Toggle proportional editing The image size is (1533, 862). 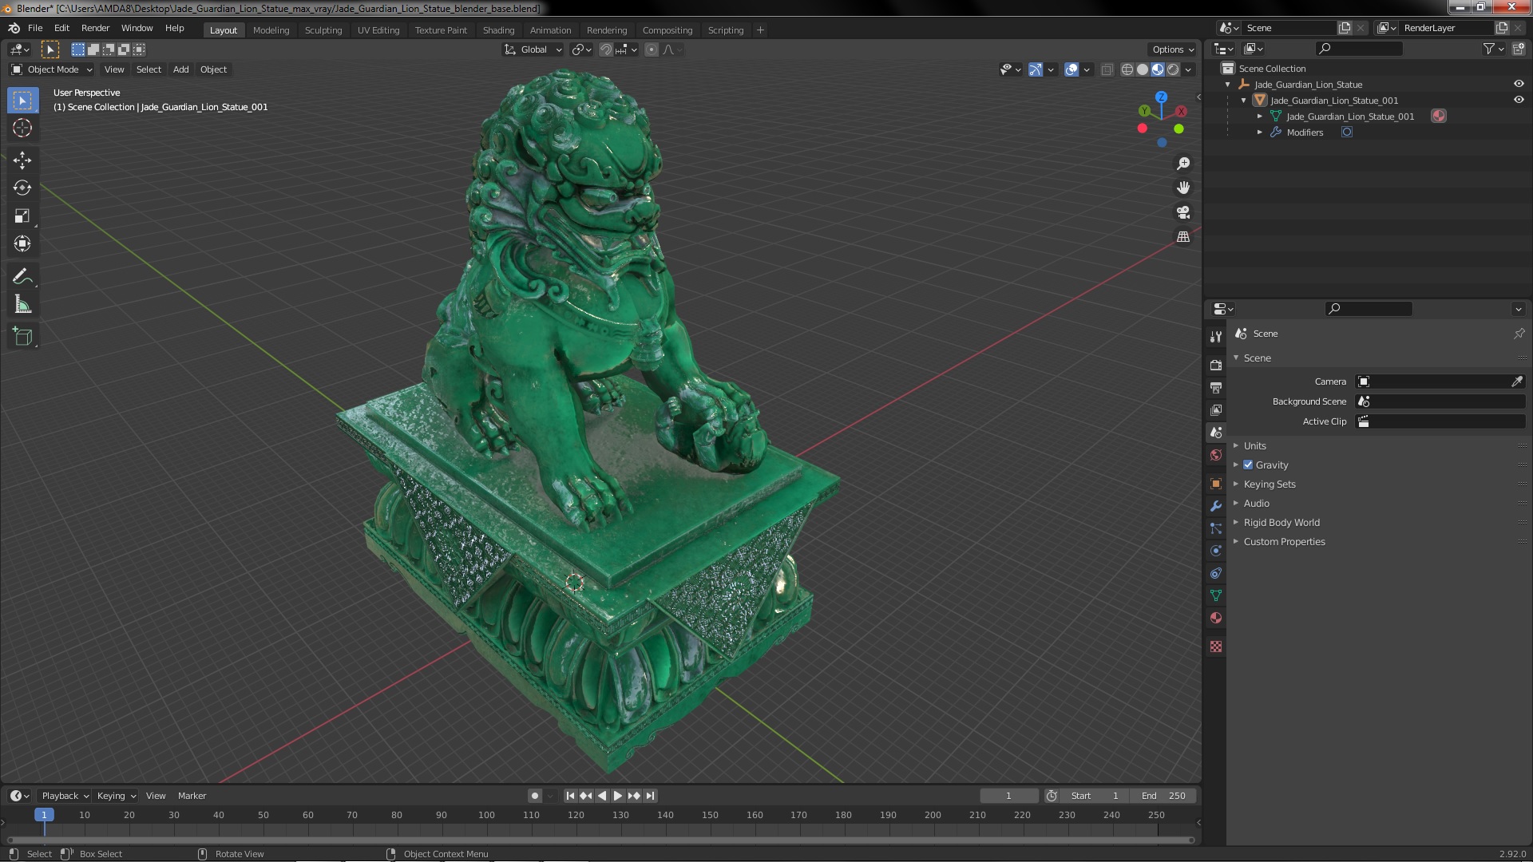pyautogui.click(x=652, y=49)
